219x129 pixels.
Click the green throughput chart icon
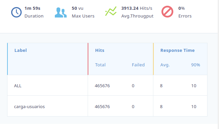[x=111, y=11]
